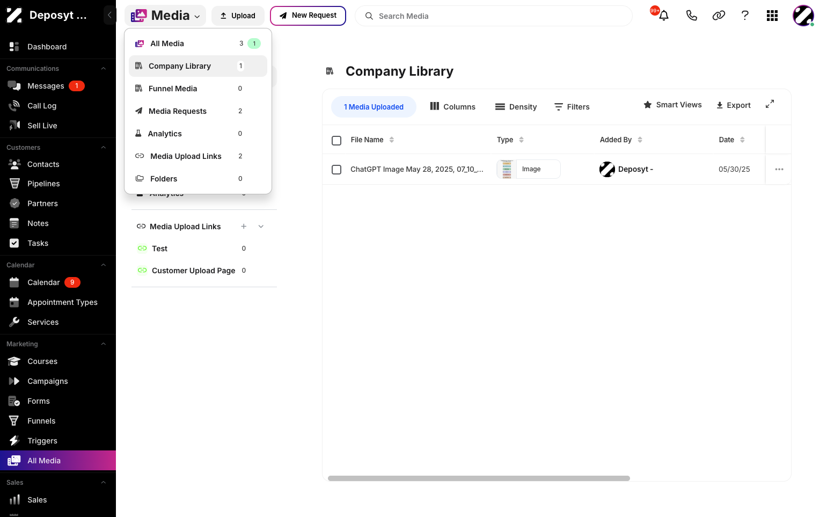Select All Media in dropdown menu

pyautogui.click(x=198, y=43)
